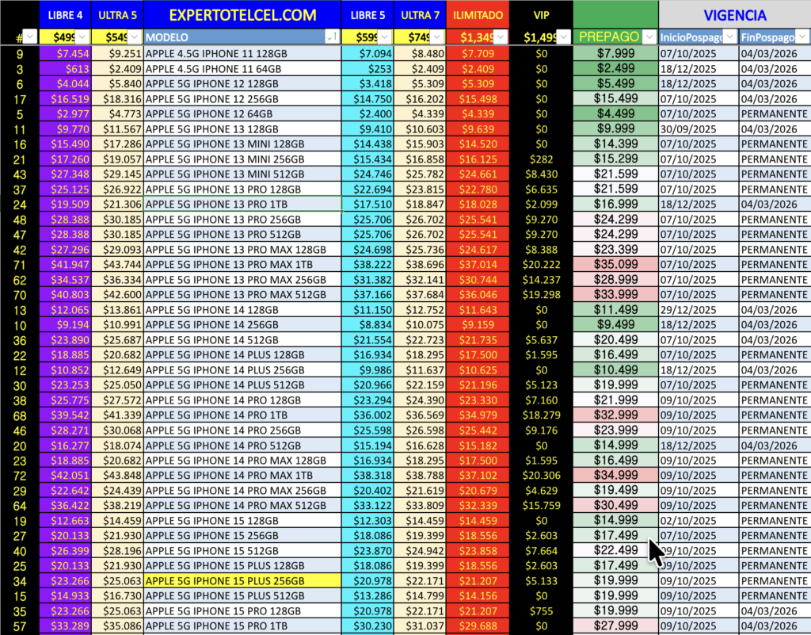This screenshot has width=811, height=635.
Task: Open the FinPospago filter dropdown
Action: 803,36
